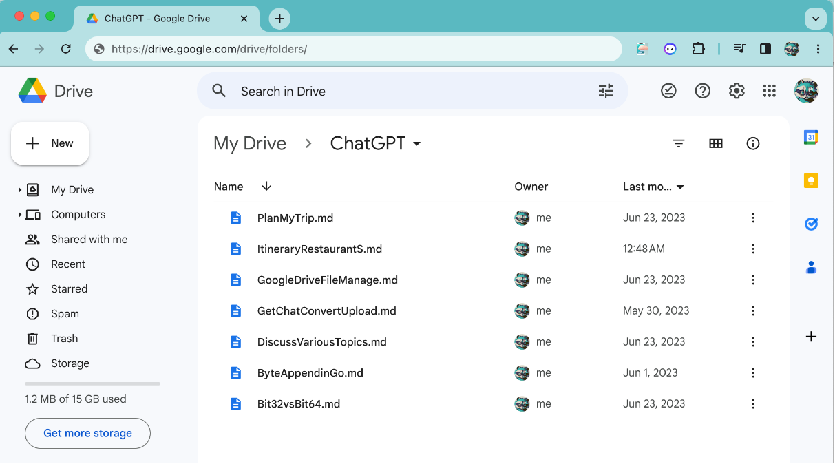Select Bit32vsBit64.md file
The image size is (835, 464).
[x=493, y=403]
